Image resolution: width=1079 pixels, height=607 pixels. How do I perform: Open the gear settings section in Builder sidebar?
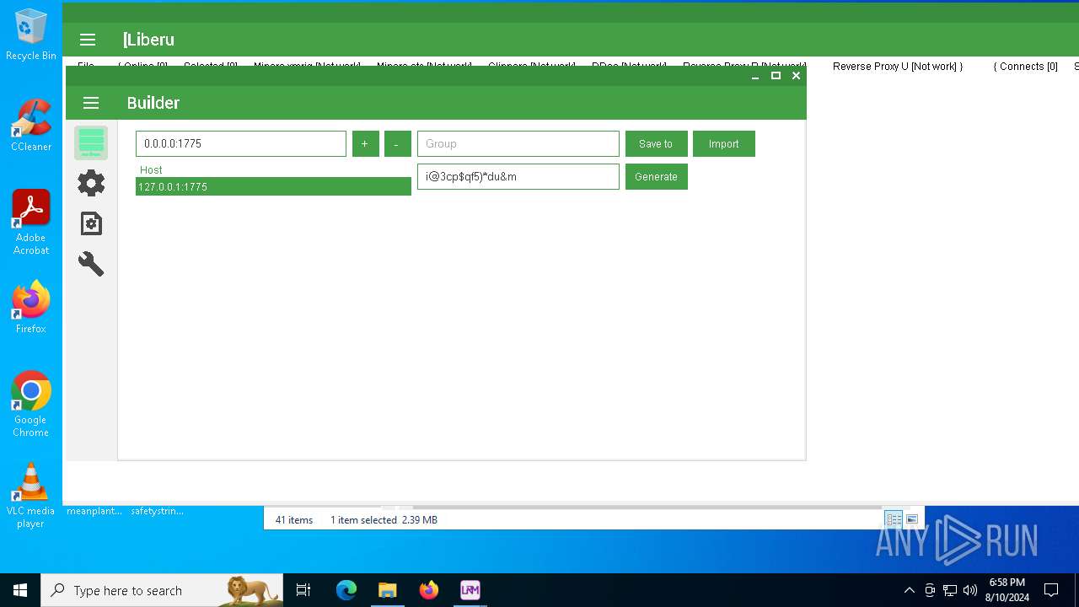click(91, 183)
